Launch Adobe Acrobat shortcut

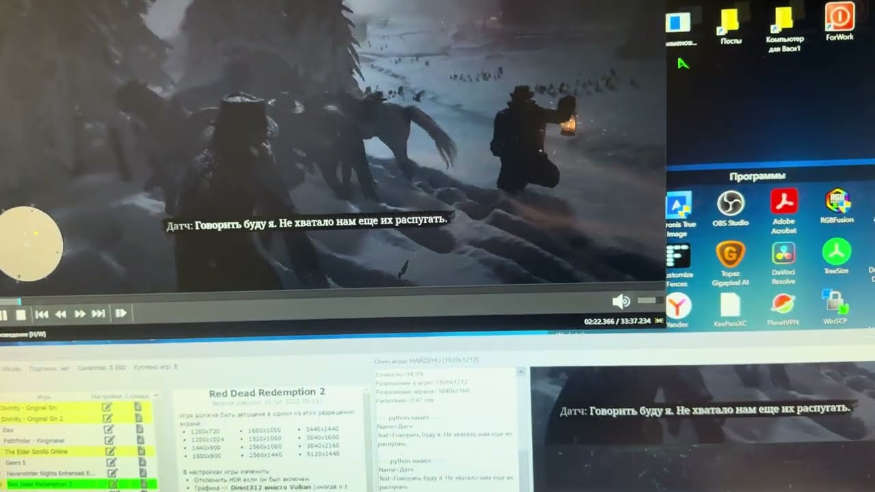click(x=783, y=211)
